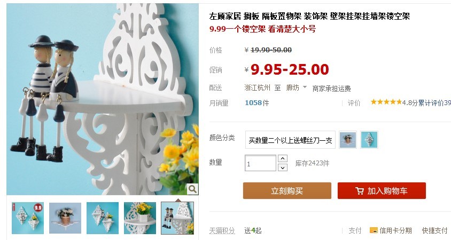Open the 廊坊 delivery destination dropdown

pyautogui.click(x=296, y=87)
